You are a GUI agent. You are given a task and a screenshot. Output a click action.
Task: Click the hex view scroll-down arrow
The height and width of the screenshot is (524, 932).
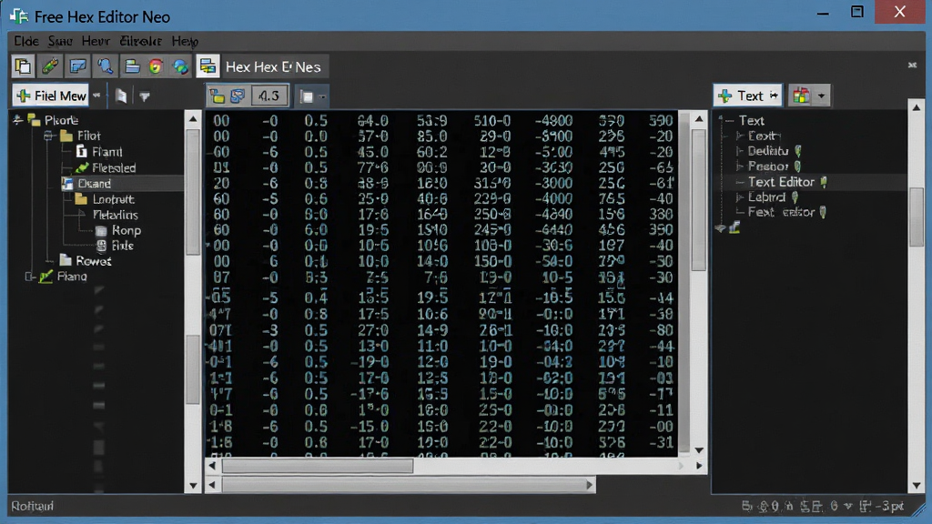[x=699, y=449]
